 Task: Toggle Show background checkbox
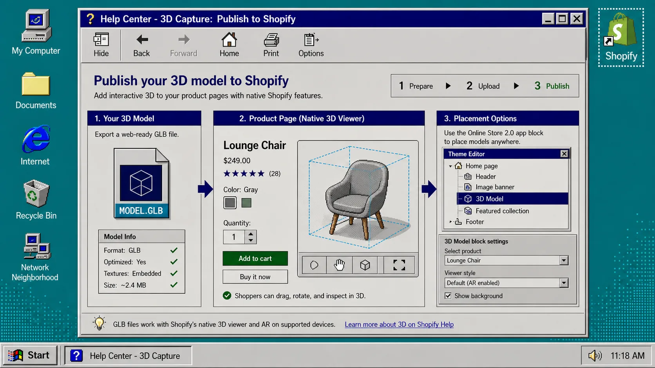[x=448, y=296]
